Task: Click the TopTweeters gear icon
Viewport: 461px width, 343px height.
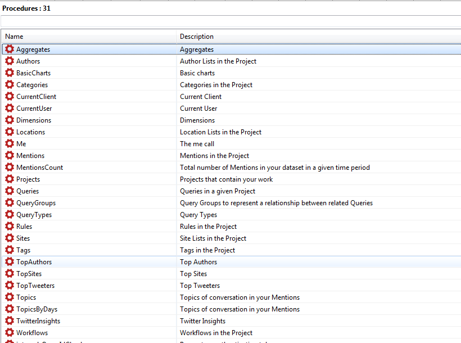Action: point(10,286)
